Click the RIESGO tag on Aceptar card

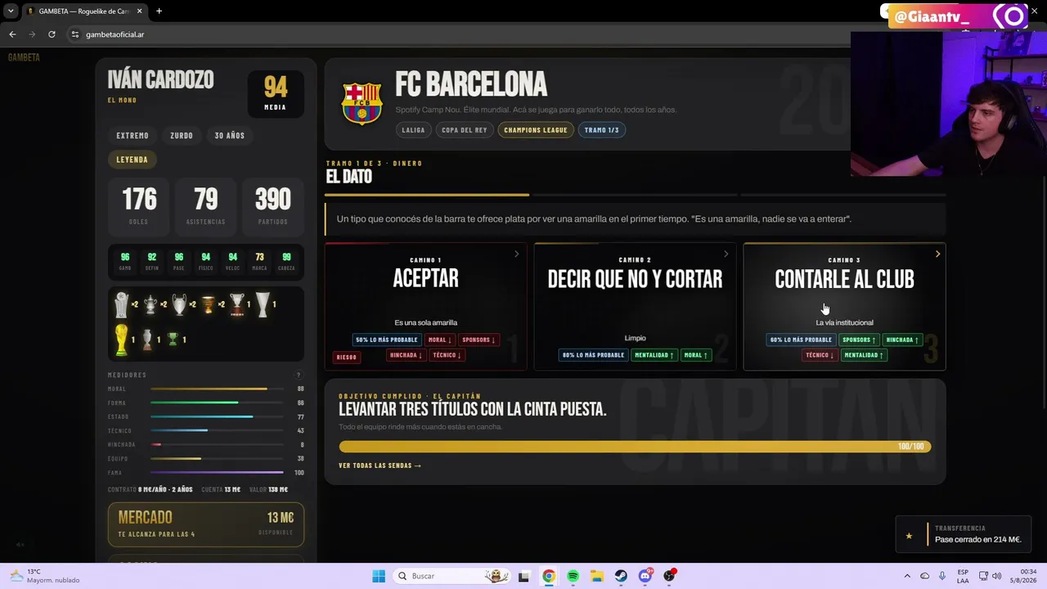pos(347,357)
